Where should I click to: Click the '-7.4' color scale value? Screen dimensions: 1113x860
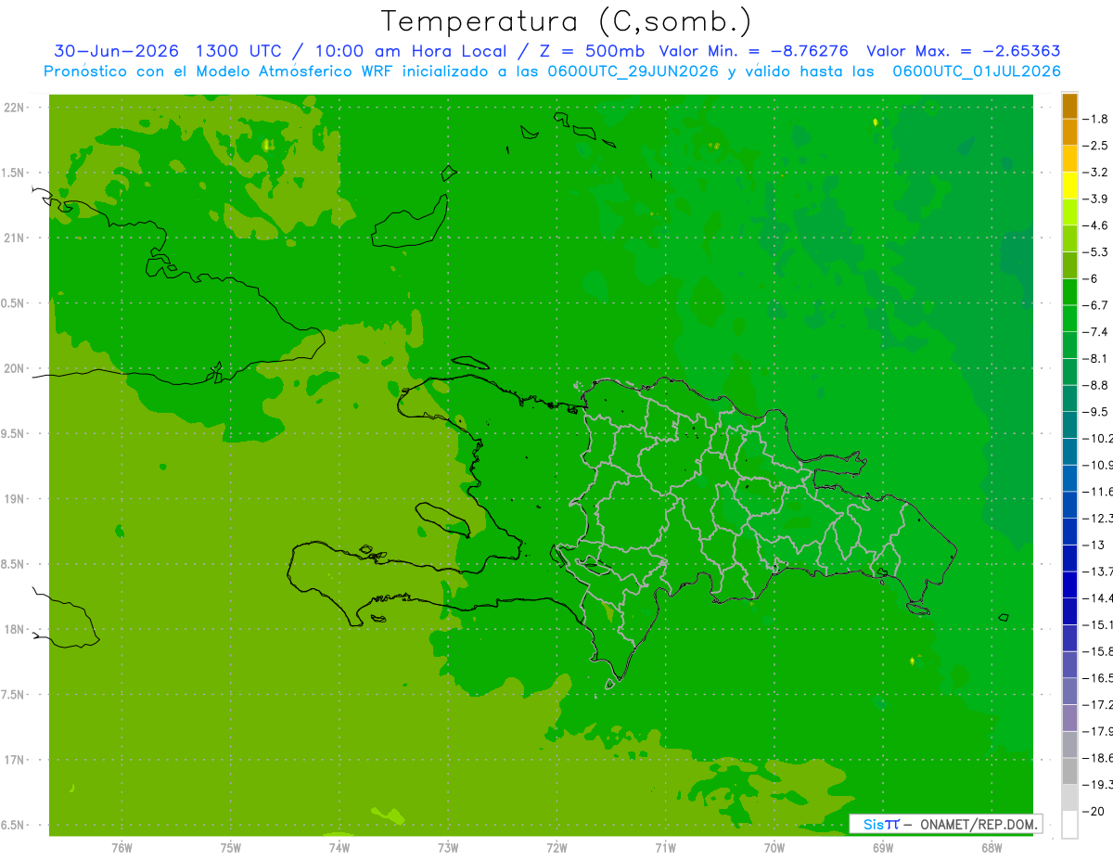pos(1095,332)
